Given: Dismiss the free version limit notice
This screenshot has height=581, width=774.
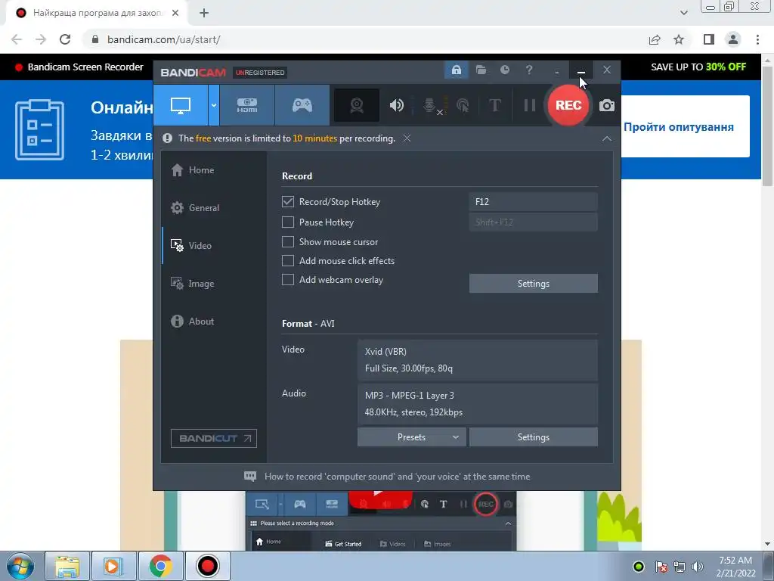Looking at the screenshot, I should click(x=407, y=138).
